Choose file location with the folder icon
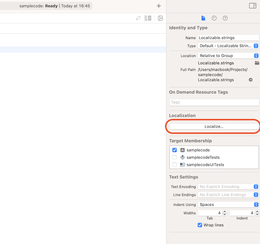Viewport: 260px width, 244px height. [x=257, y=63]
